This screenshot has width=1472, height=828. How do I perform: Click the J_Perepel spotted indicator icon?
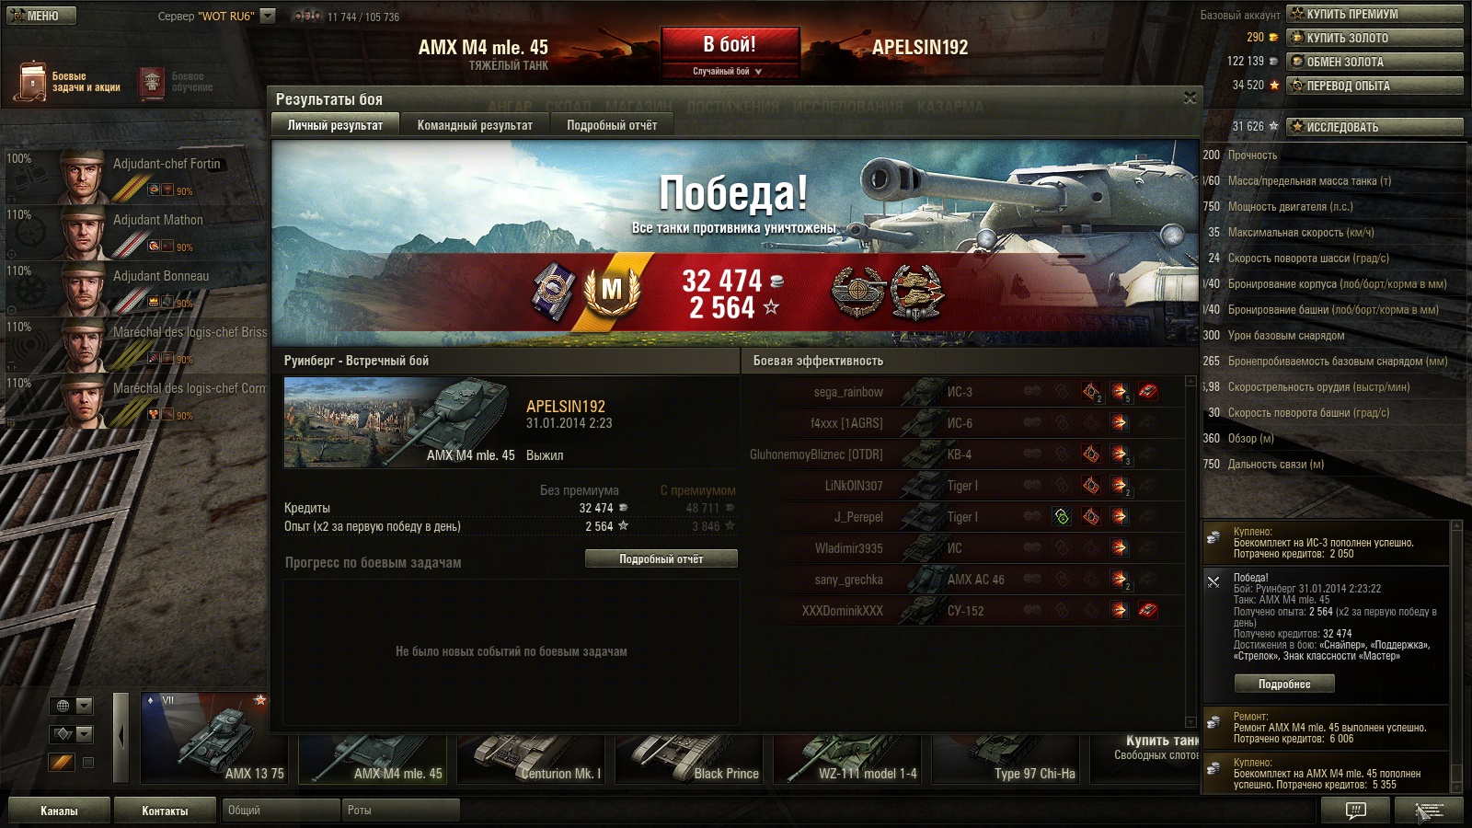pyautogui.click(x=1062, y=517)
